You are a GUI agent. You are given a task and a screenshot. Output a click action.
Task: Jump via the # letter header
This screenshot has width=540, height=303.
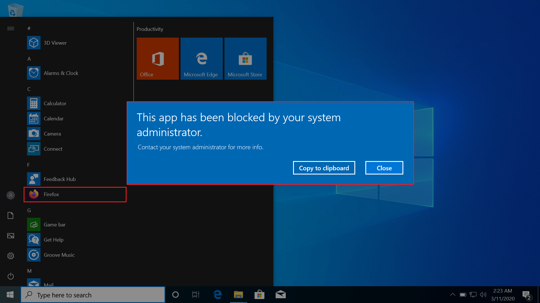pyautogui.click(x=29, y=28)
